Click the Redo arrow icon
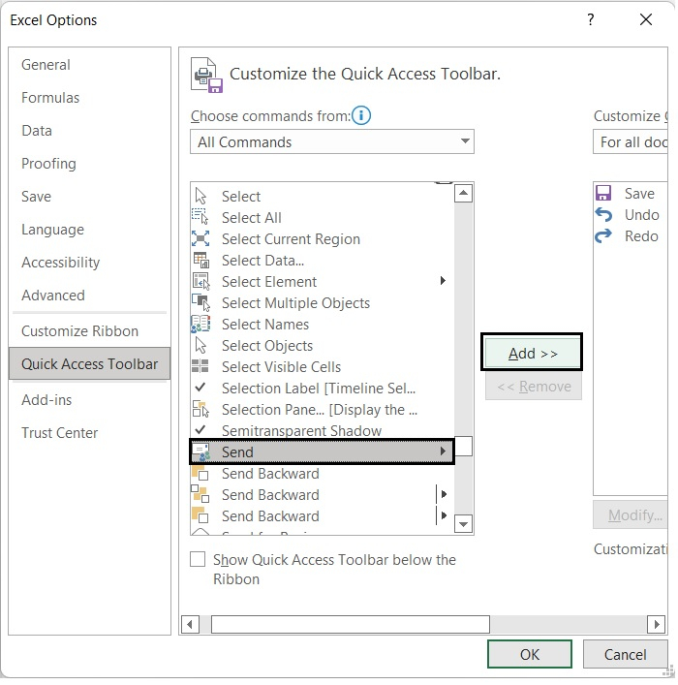 [603, 236]
